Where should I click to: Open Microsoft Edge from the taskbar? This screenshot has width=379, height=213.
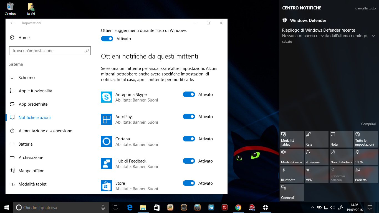[130, 207]
